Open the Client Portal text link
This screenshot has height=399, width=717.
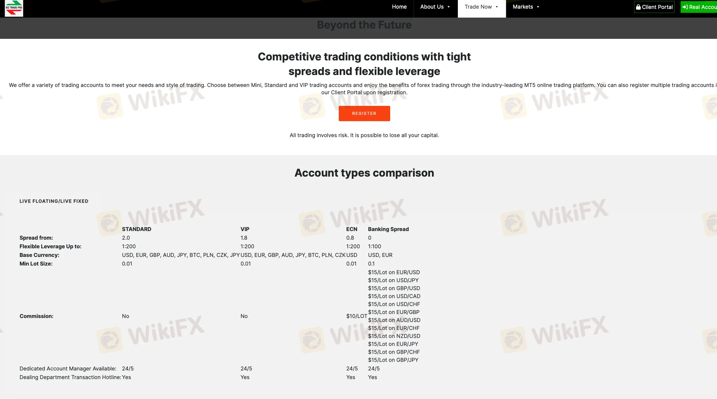coord(657,7)
